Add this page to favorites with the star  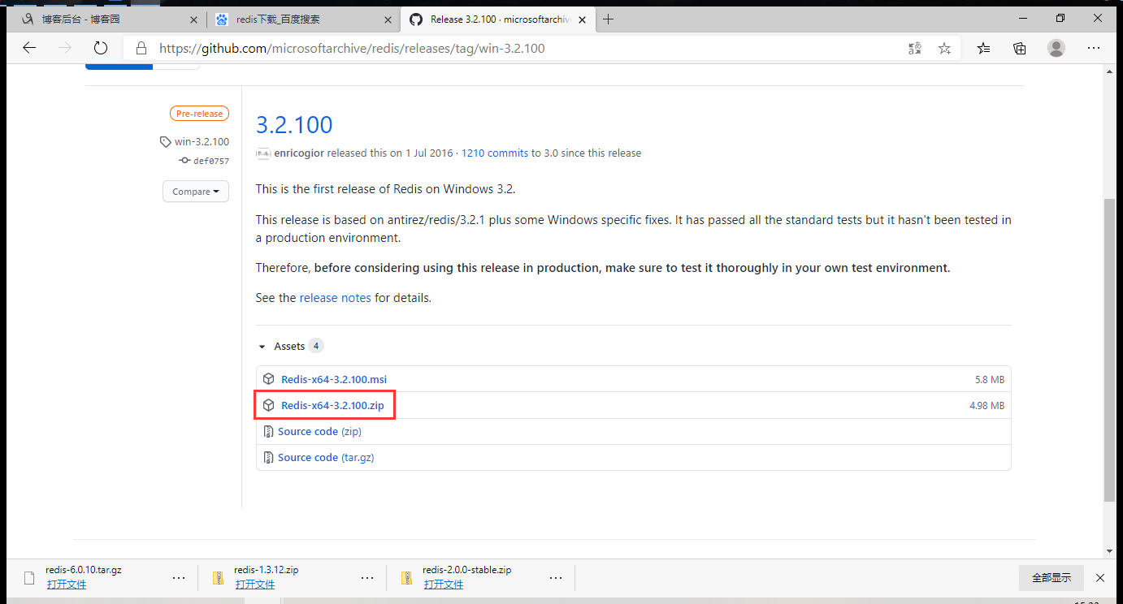pos(944,49)
